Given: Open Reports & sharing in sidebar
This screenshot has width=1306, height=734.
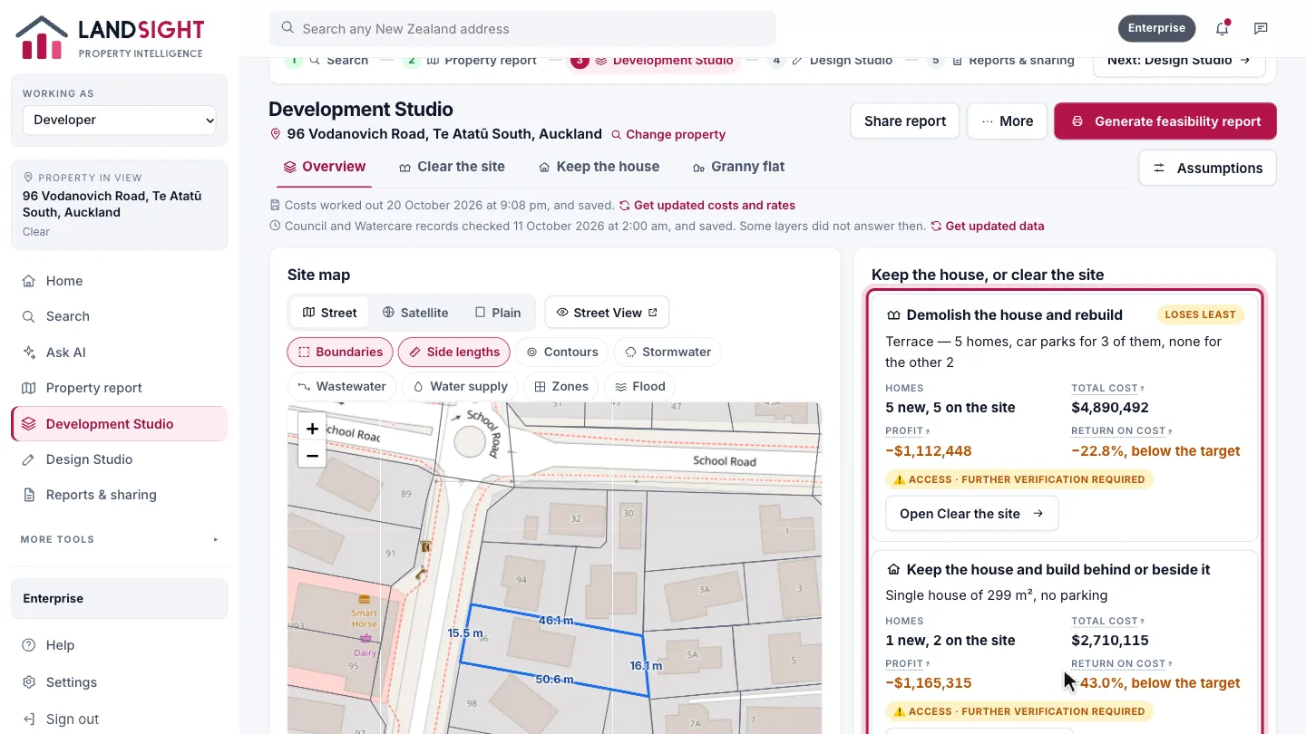Looking at the screenshot, I should tap(119, 495).
